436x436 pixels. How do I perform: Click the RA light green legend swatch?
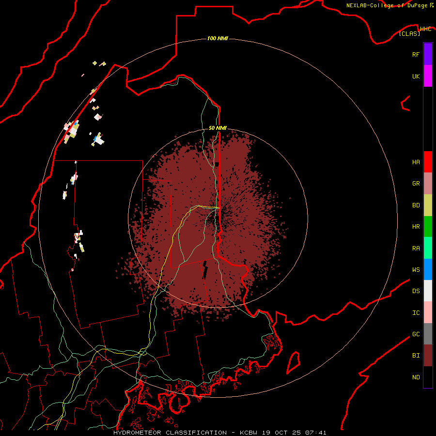pos(428,248)
